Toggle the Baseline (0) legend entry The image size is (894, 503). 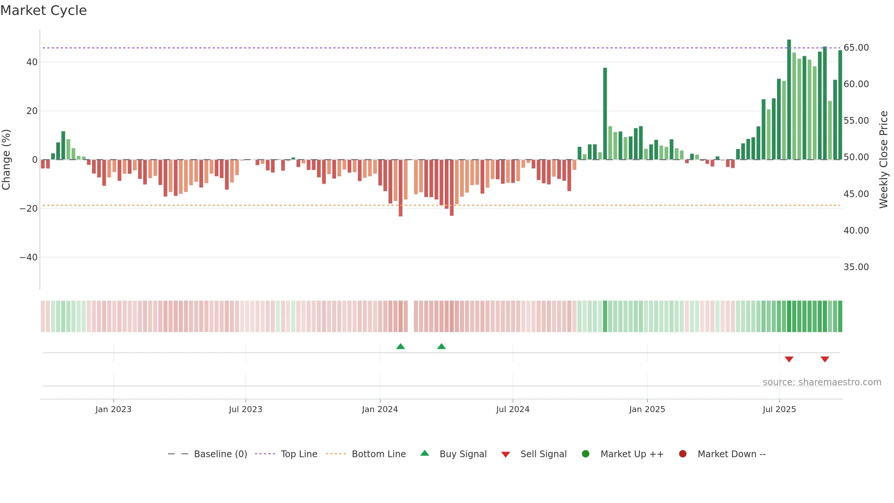point(207,454)
